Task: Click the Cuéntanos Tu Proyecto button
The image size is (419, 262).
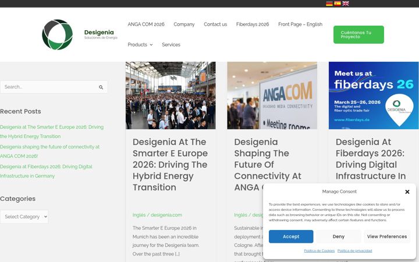Action: 358,34
